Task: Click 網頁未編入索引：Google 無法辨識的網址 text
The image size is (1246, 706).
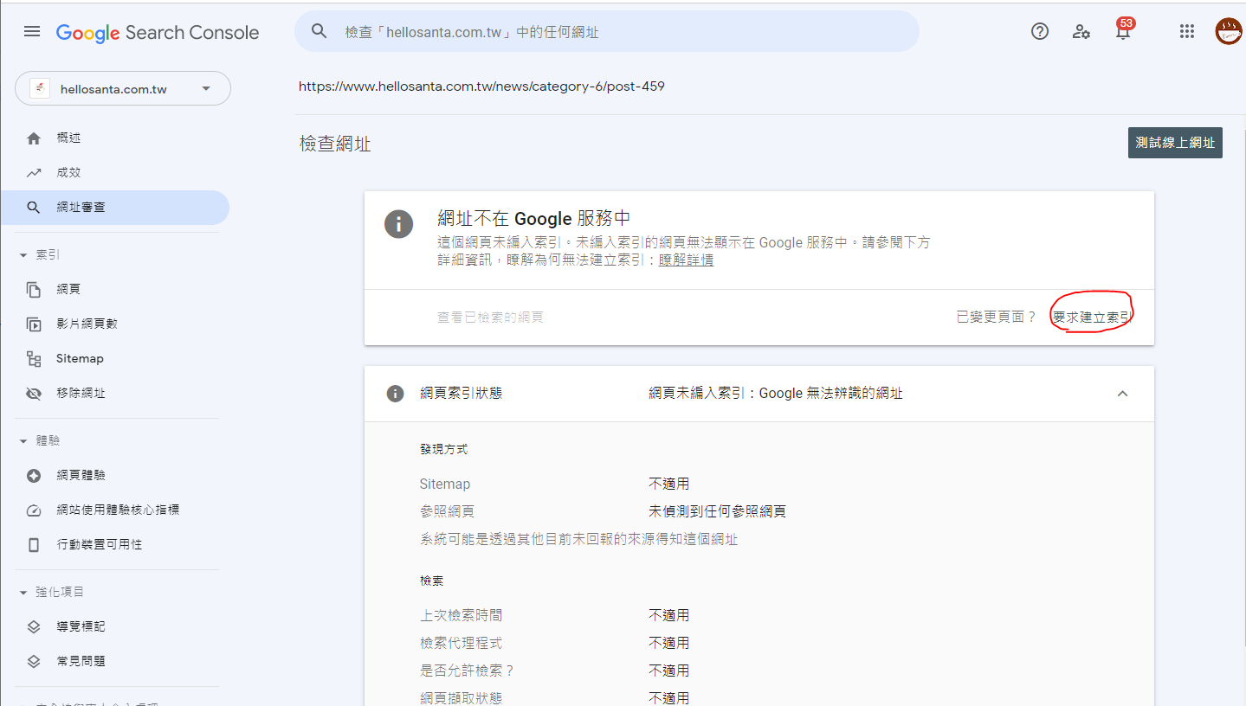Action: coord(776,394)
